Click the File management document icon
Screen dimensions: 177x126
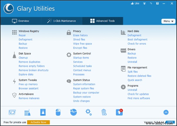(x=123, y=69)
